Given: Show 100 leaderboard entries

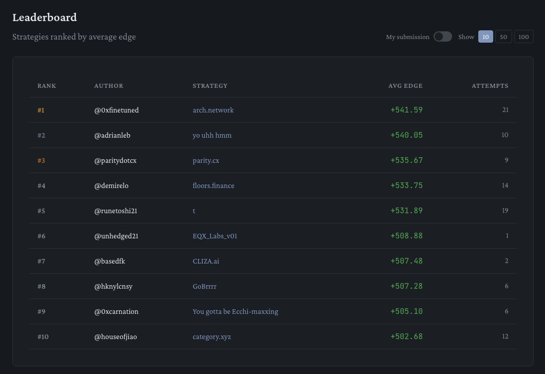Looking at the screenshot, I should [523, 36].
